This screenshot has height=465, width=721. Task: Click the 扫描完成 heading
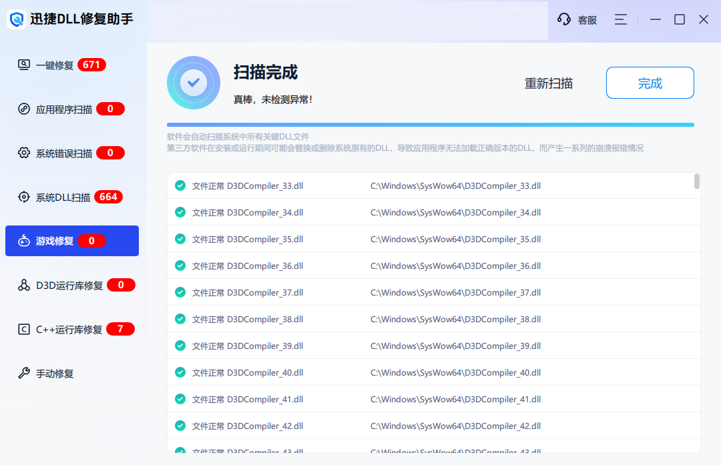point(265,72)
